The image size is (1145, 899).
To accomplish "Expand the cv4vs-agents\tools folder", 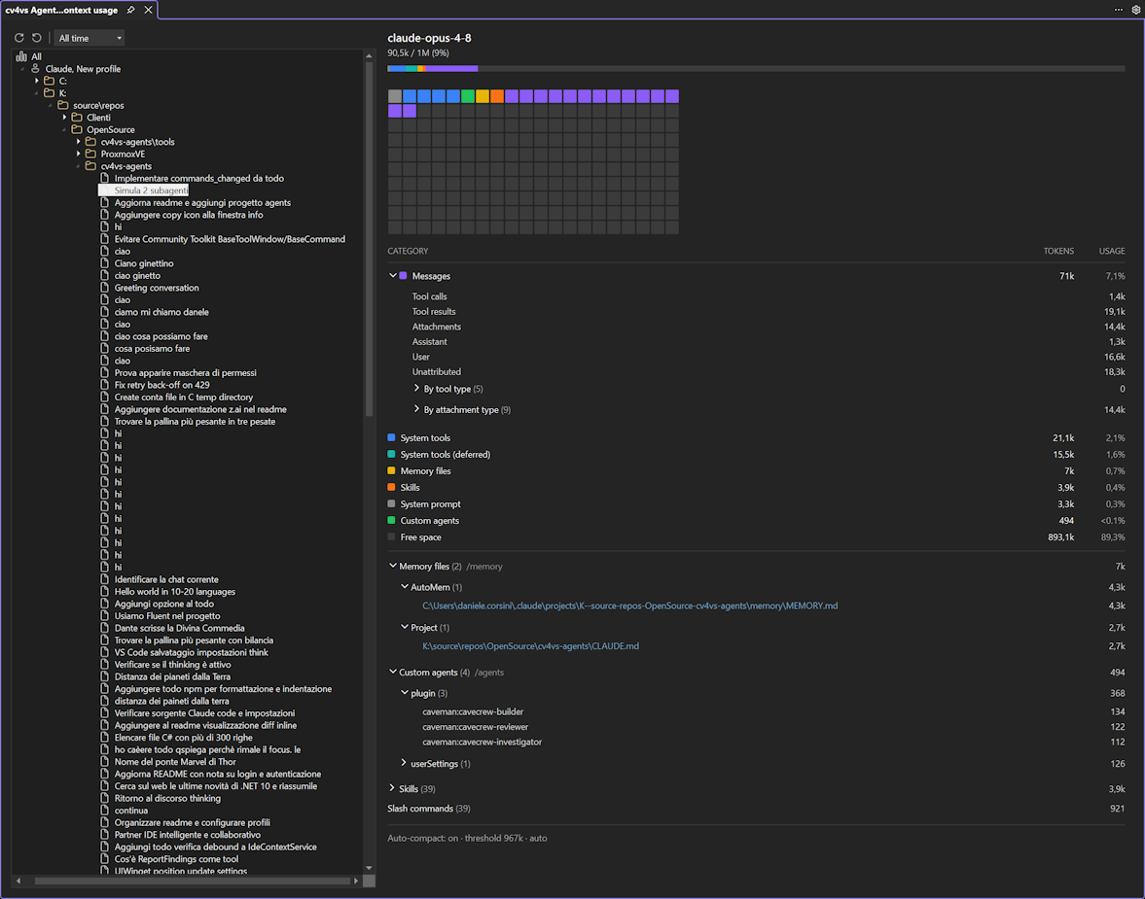I will [78, 142].
